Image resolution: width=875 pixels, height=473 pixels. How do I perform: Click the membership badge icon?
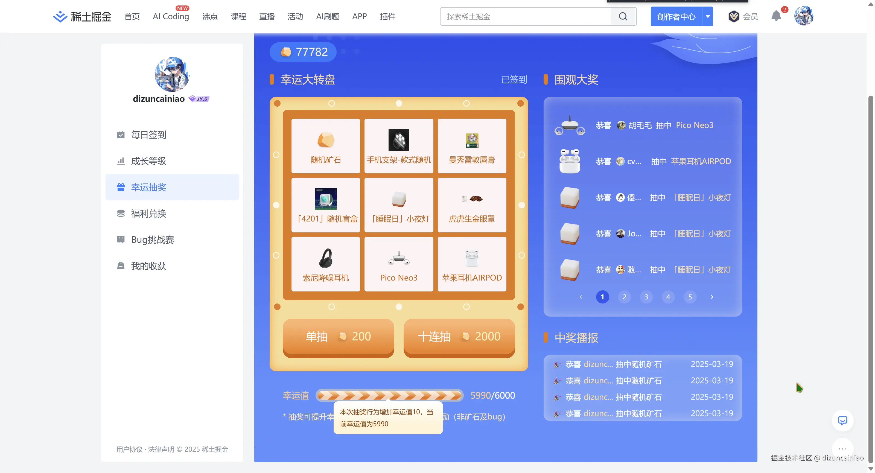tap(734, 16)
